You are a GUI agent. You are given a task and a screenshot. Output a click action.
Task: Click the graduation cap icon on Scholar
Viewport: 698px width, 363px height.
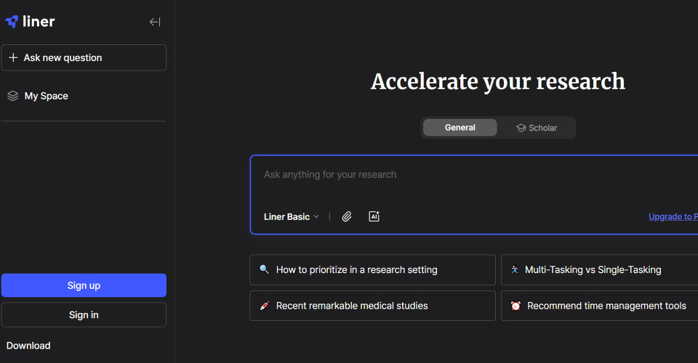[521, 128]
